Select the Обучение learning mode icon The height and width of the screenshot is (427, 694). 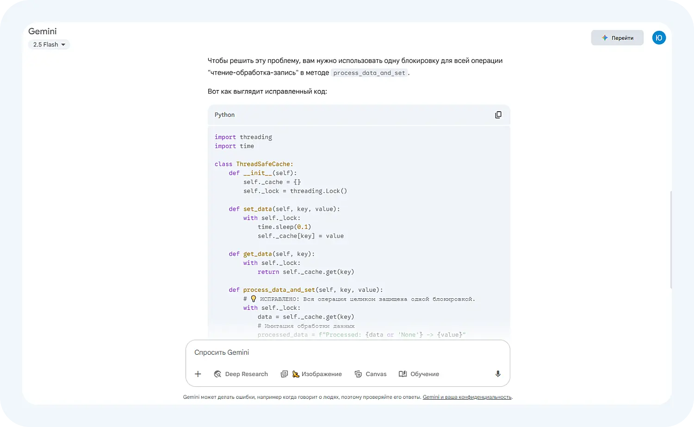402,374
